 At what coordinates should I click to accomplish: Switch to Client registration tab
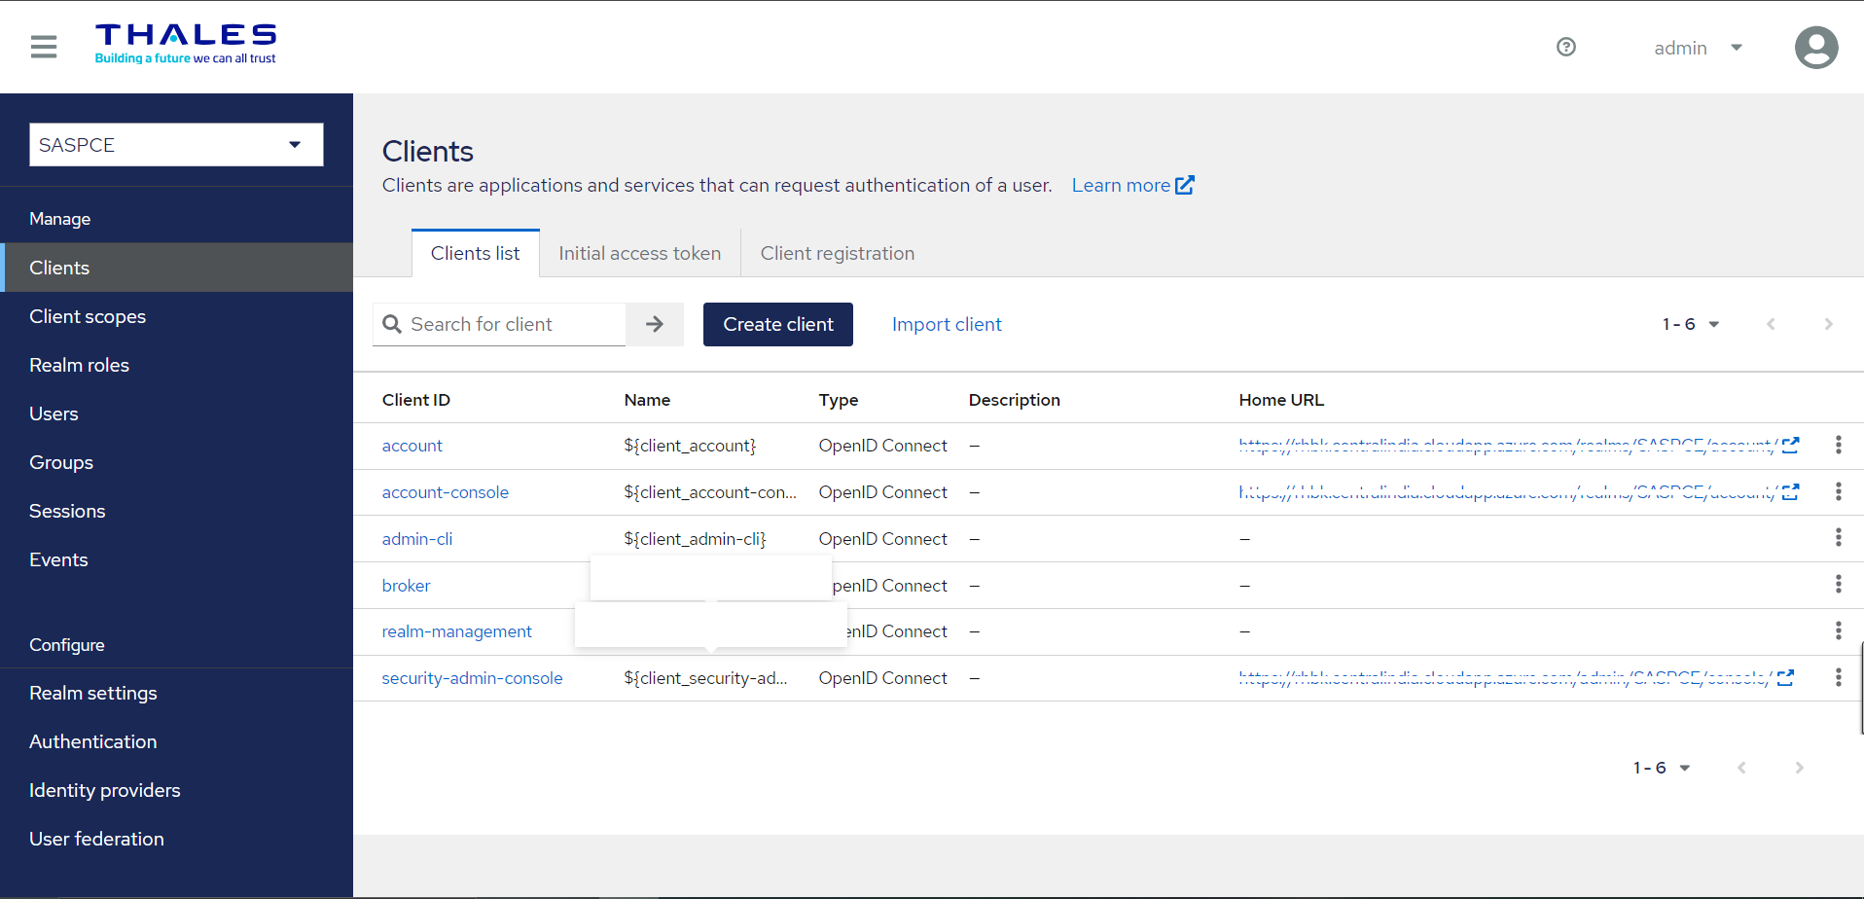837,253
